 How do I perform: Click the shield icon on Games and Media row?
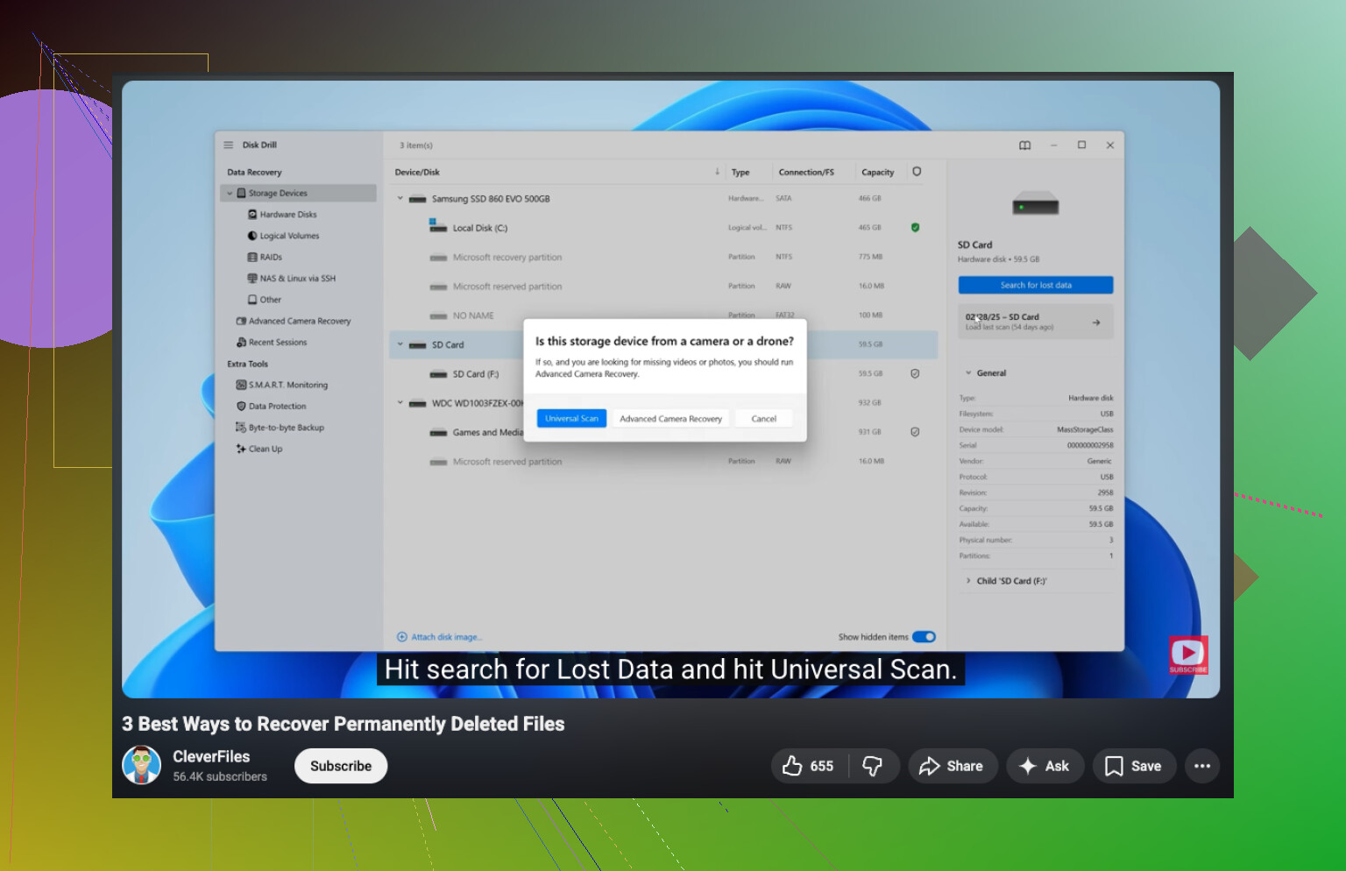point(915,432)
